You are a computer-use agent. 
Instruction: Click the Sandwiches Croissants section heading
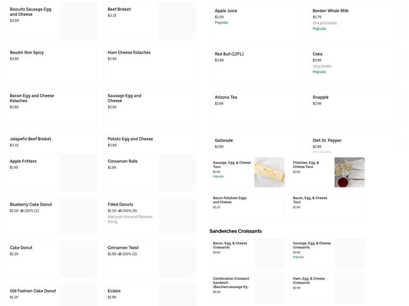tap(236, 231)
